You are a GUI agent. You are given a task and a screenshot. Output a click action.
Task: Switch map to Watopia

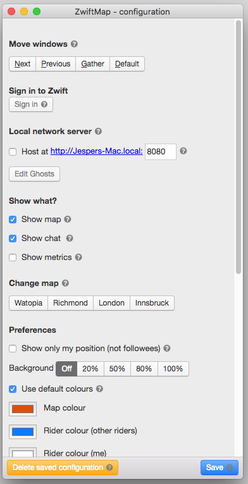pyautogui.click(x=28, y=303)
